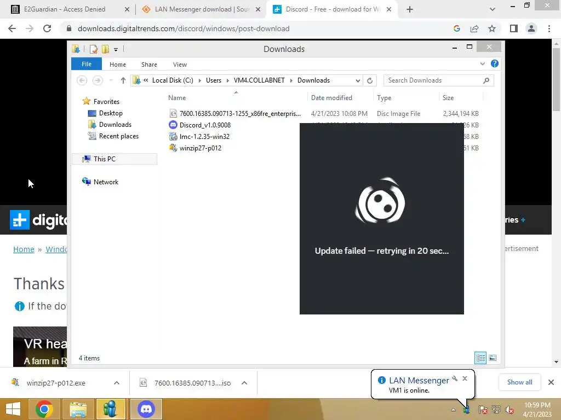Close the Chrome downloads bar
The height and width of the screenshot is (420, 561).
(x=551, y=382)
